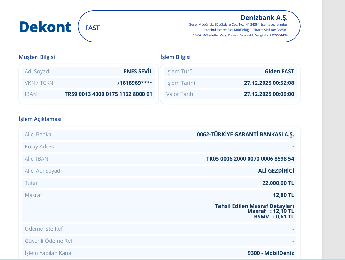
Task: Select the 9300 - MobilDeniz channel value
Action: (271, 253)
